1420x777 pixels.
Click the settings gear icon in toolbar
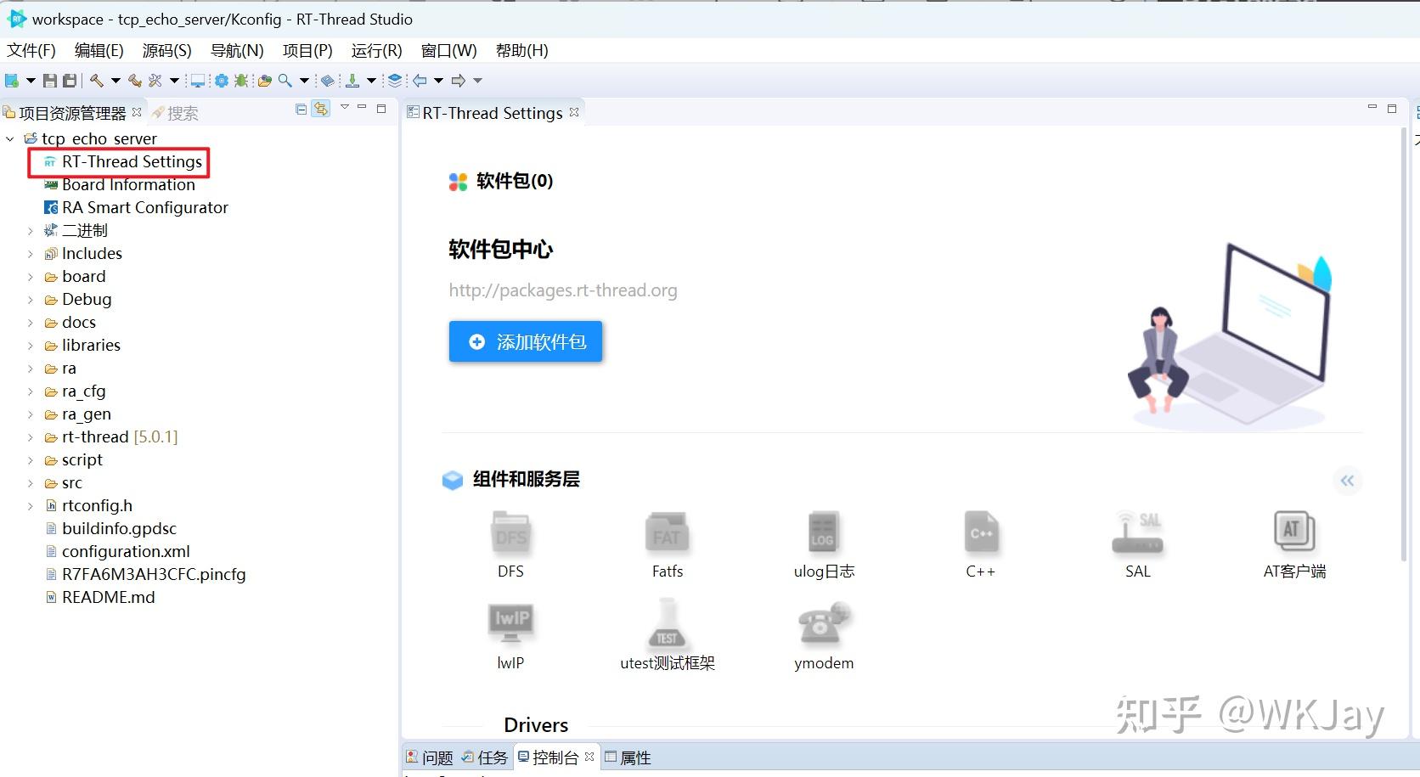221,81
